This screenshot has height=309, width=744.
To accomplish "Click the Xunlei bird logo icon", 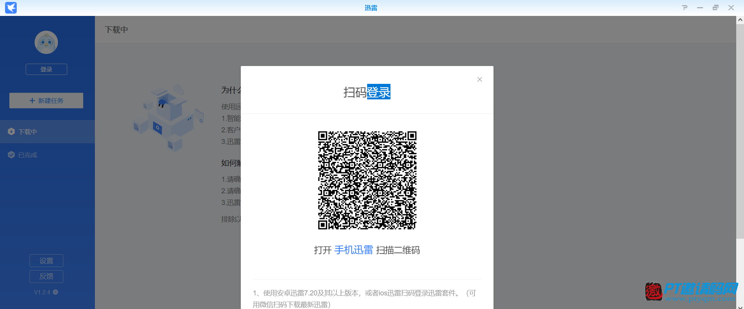I will pos(11,8).
